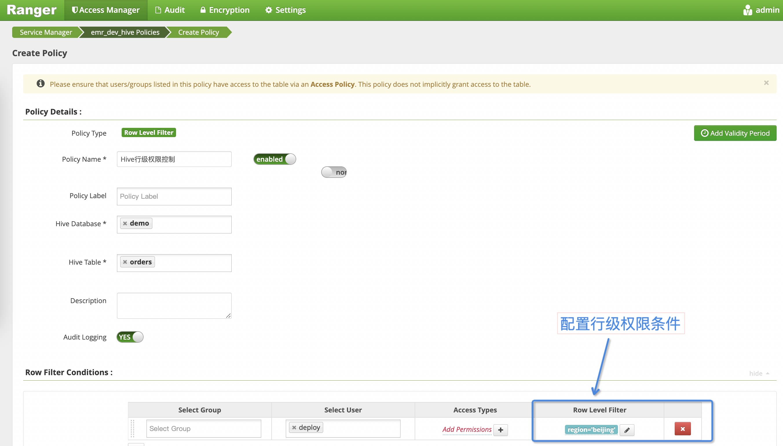Open the Audit menu tab
This screenshot has width=783, height=446.
pyautogui.click(x=170, y=10)
